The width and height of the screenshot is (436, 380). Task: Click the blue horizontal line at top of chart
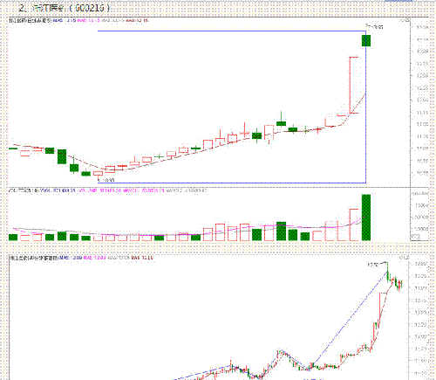pyautogui.click(x=232, y=31)
